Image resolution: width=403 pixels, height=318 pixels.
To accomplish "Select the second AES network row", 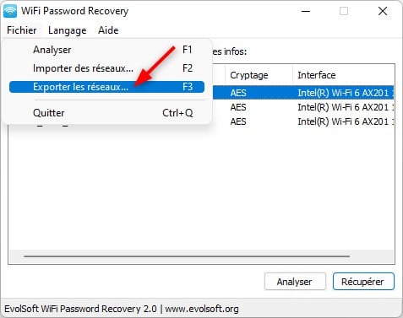I will coord(303,107).
